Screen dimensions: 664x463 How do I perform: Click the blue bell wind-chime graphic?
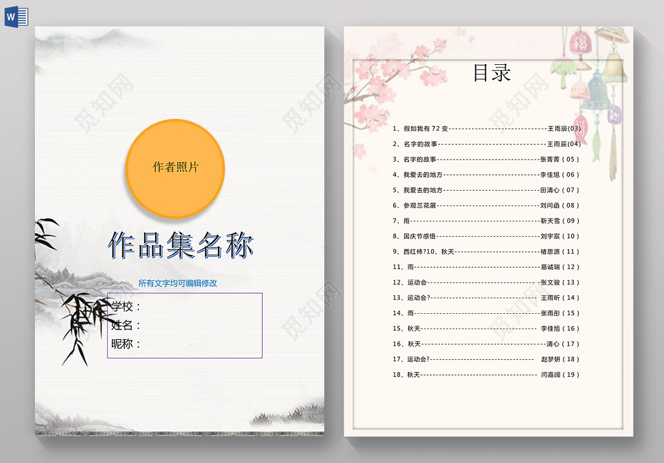599,91
